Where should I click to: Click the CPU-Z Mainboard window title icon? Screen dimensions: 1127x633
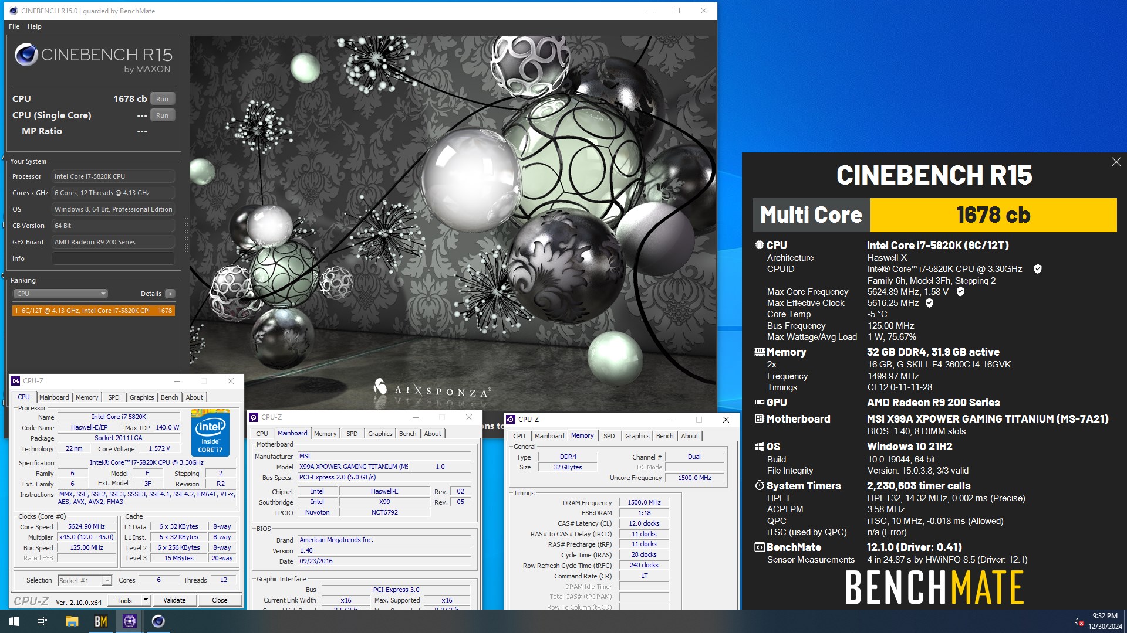point(254,417)
